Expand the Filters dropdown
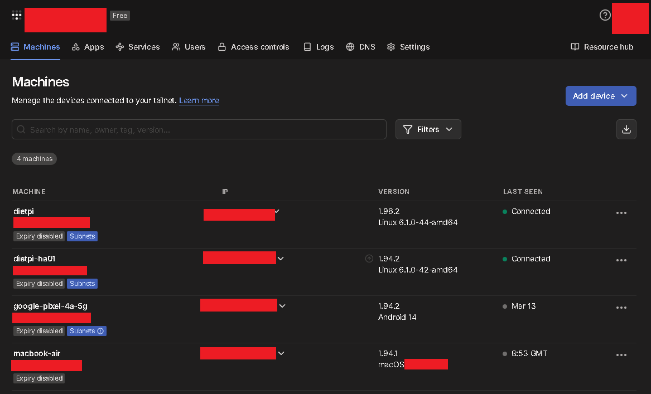 (x=428, y=129)
